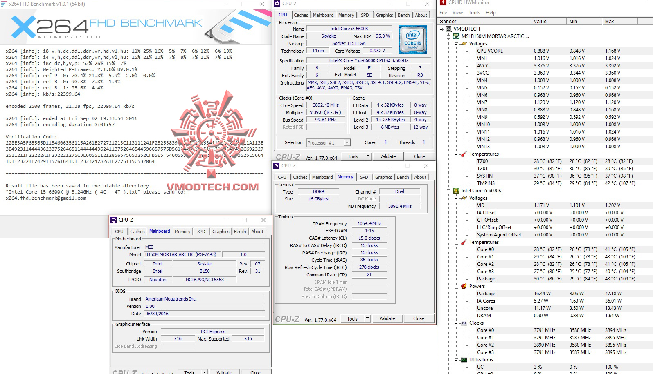Click the motherboard Temperatures thermometer icon

[x=464, y=154]
